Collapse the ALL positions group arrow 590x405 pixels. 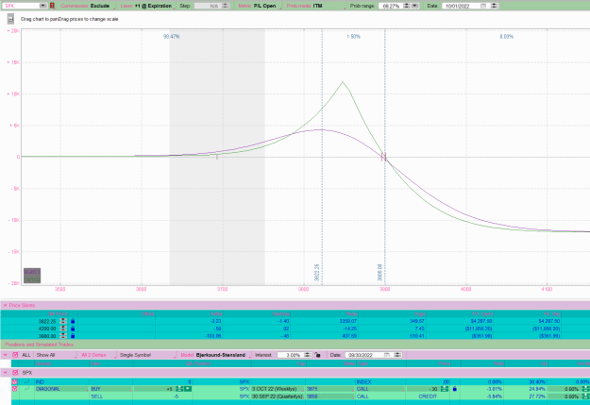[x=6, y=355]
